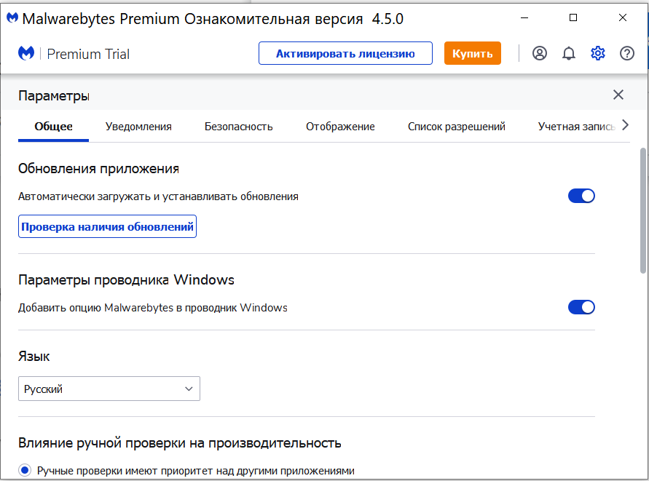
Task: Click the Malwarebytes logo next to Premium Trial
Action: [x=26, y=53]
